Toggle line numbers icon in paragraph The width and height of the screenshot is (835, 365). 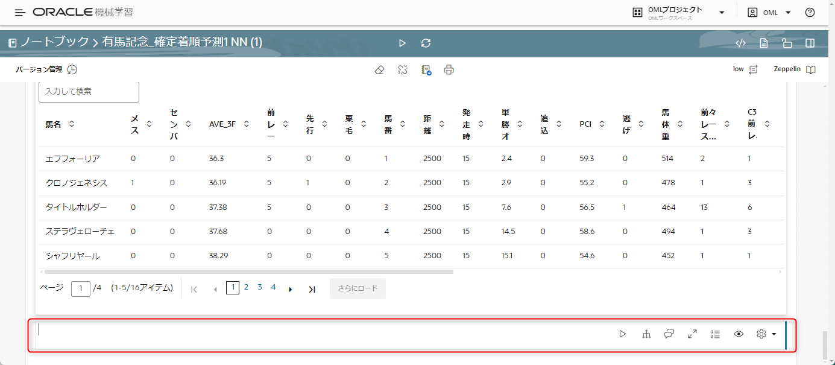coord(716,334)
